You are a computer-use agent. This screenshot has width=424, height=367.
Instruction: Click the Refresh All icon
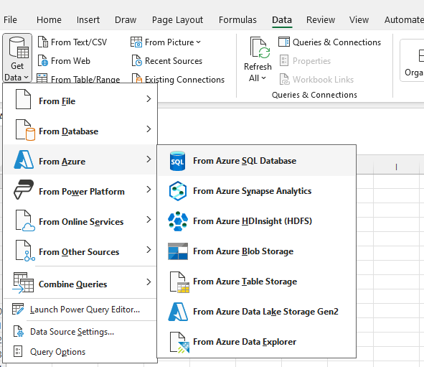260,48
